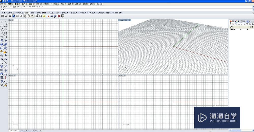Open the black color swatch of 预设值 layer

click(247, 29)
